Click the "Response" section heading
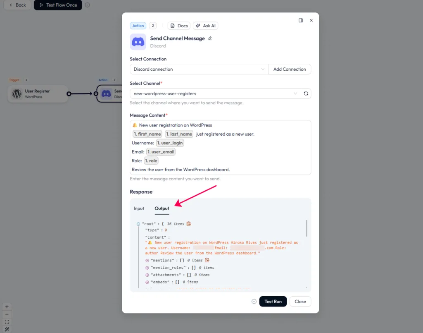This screenshot has width=423, height=333. point(141,192)
